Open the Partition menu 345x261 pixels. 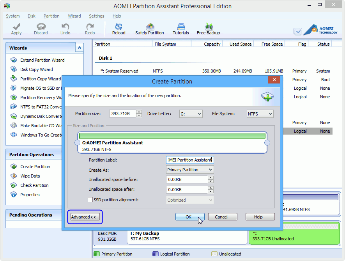[x=51, y=16]
